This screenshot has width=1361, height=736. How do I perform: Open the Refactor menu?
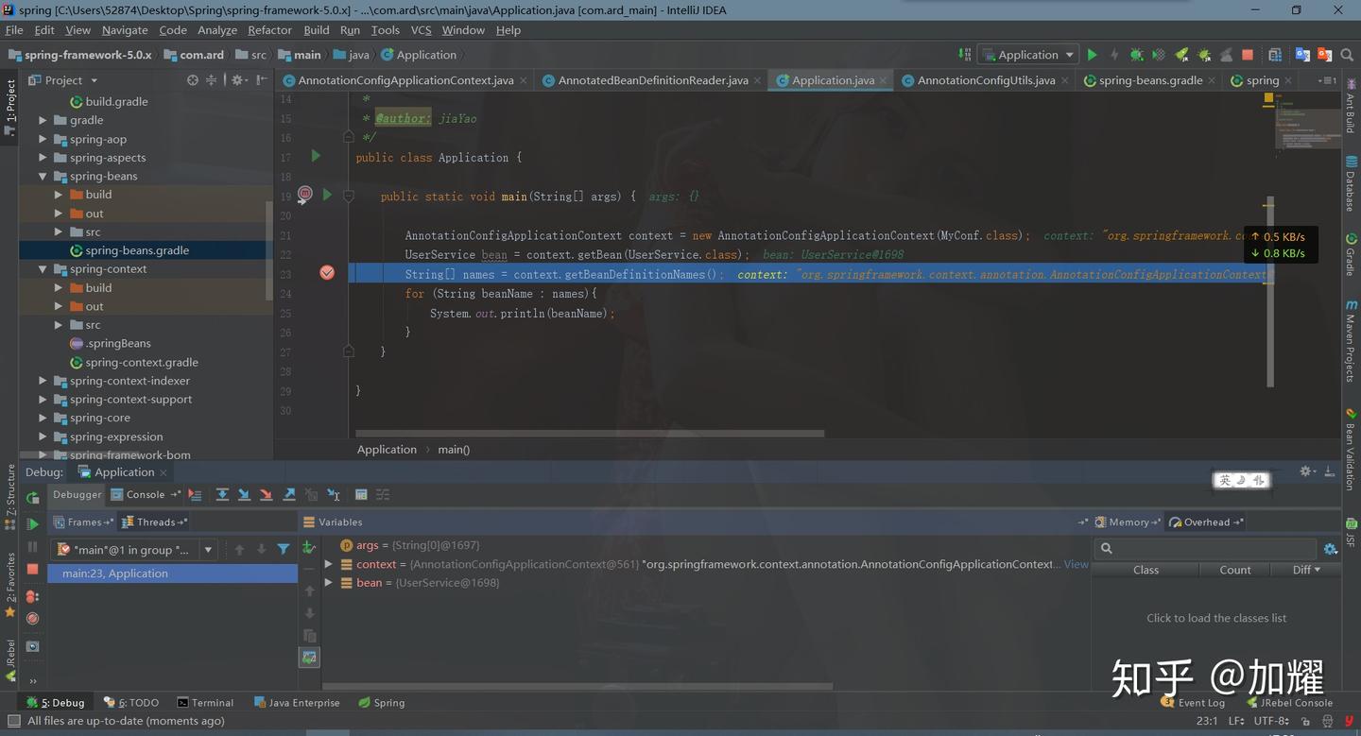[269, 30]
